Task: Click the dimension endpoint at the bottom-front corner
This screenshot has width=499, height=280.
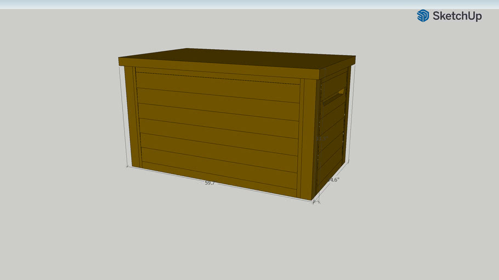Action: [x=315, y=202]
